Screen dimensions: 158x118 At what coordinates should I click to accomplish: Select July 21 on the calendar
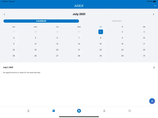[79, 50]
